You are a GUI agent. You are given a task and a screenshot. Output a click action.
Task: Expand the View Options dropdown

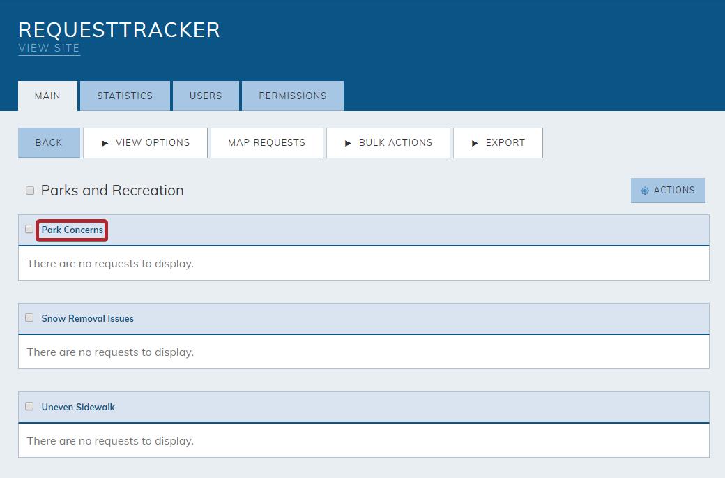point(145,143)
